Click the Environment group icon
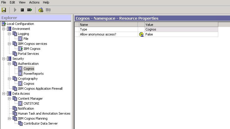The width and height of the screenshot is (230, 129). point(9,29)
